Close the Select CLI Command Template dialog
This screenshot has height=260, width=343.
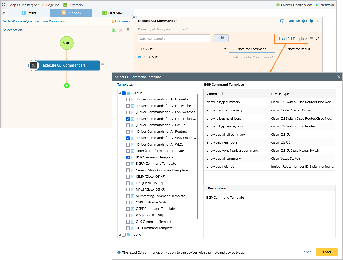tap(339, 77)
